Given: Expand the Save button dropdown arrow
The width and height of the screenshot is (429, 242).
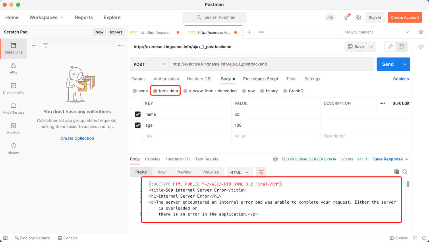Looking at the screenshot, I should coord(371,47).
